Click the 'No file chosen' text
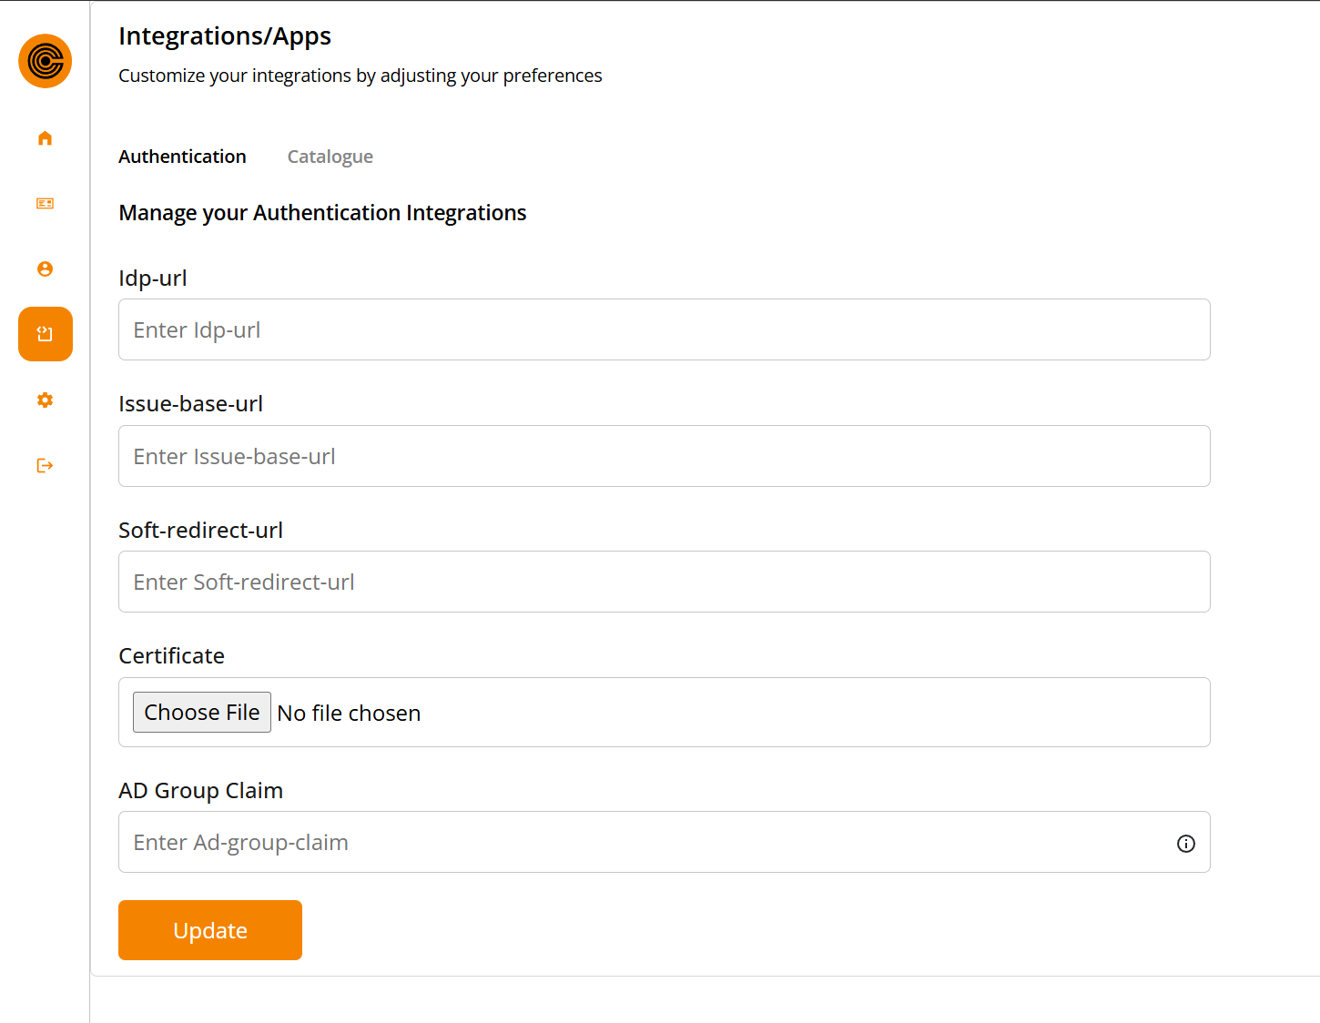The height and width of the screenshot is (1023, 1320). pyautogui.click(x=349, y=714)
